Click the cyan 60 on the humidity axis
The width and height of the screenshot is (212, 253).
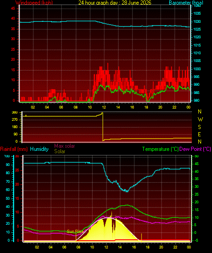(8, 190)
